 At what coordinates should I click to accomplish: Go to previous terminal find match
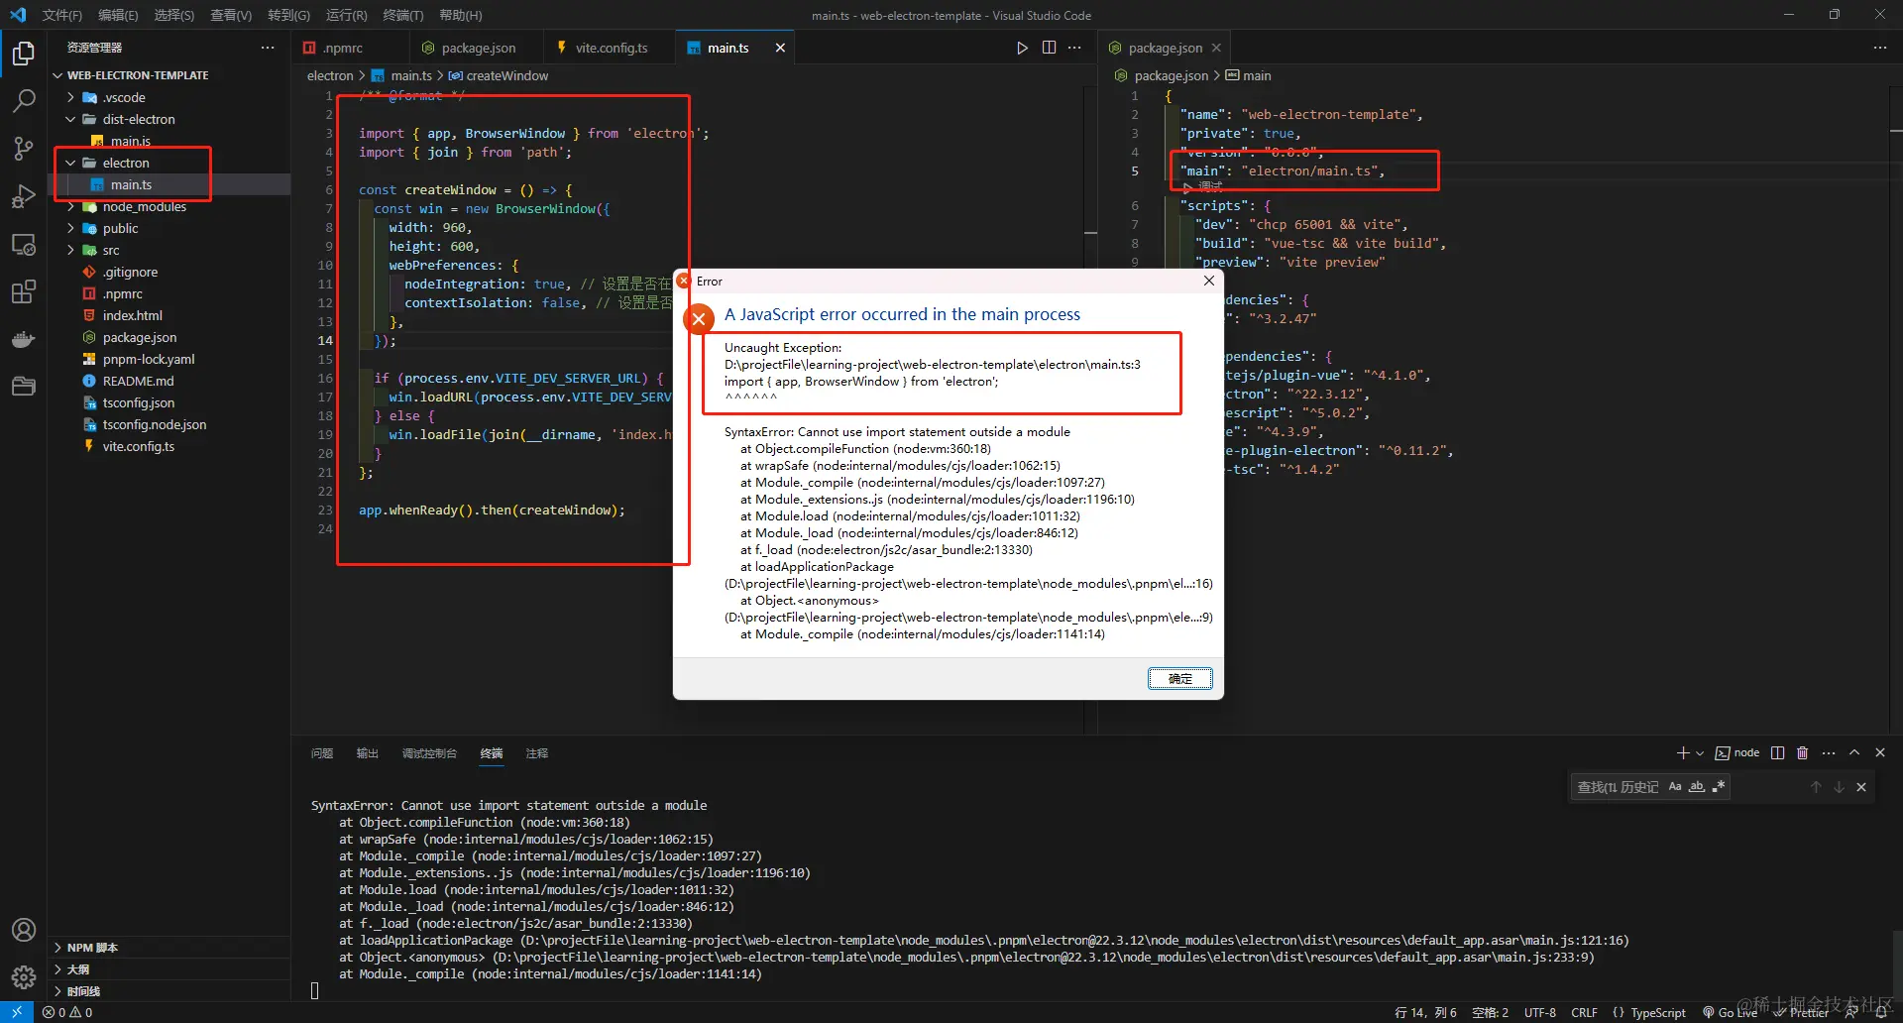[x=1816, y=787]
